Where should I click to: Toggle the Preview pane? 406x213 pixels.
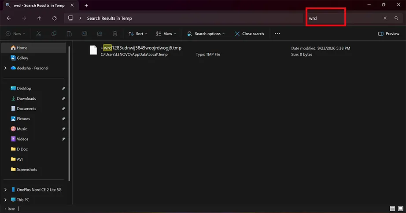389,34
